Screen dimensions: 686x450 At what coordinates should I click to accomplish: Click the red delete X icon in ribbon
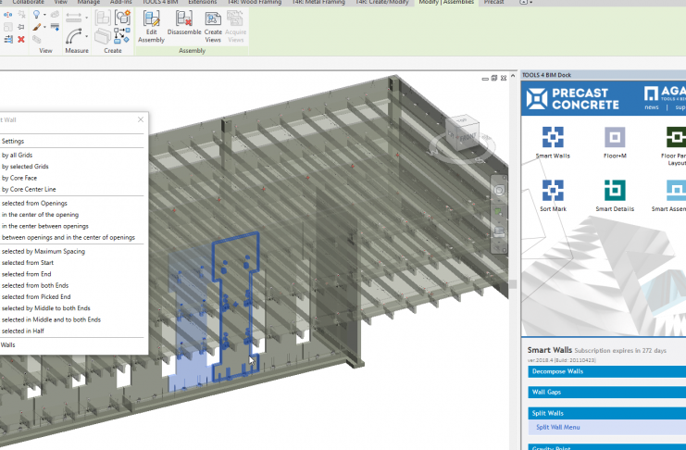[x=20, y=39]
